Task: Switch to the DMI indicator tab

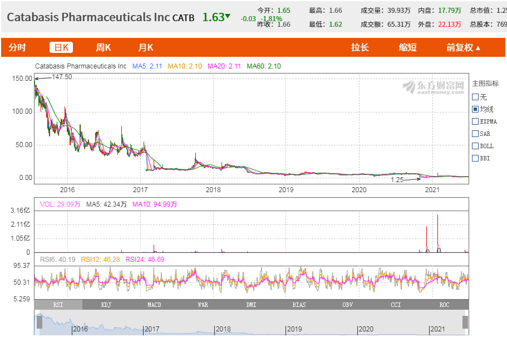Action: [x=251, y=305]
